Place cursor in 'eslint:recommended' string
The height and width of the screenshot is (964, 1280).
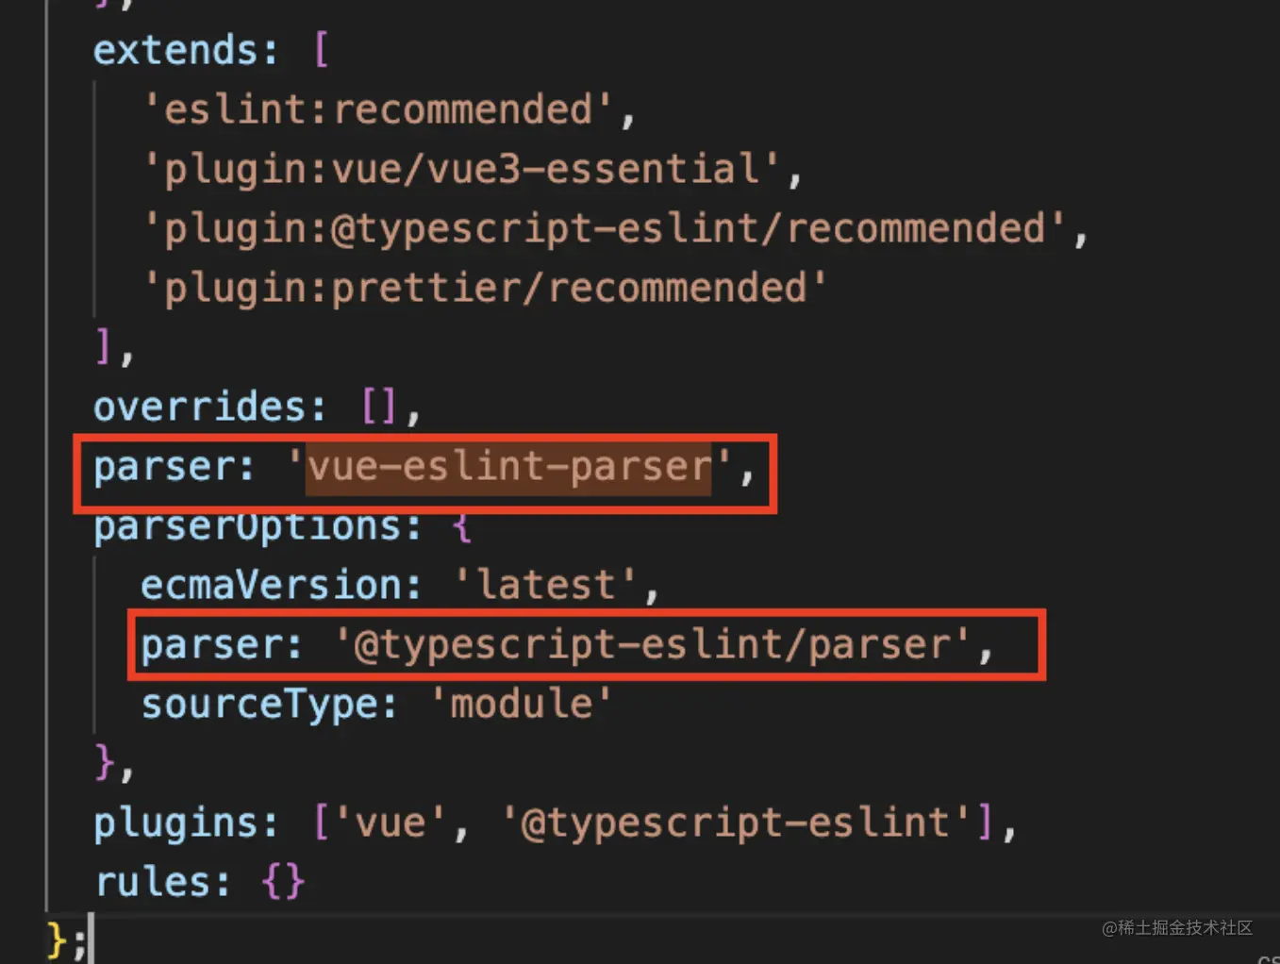379,109
